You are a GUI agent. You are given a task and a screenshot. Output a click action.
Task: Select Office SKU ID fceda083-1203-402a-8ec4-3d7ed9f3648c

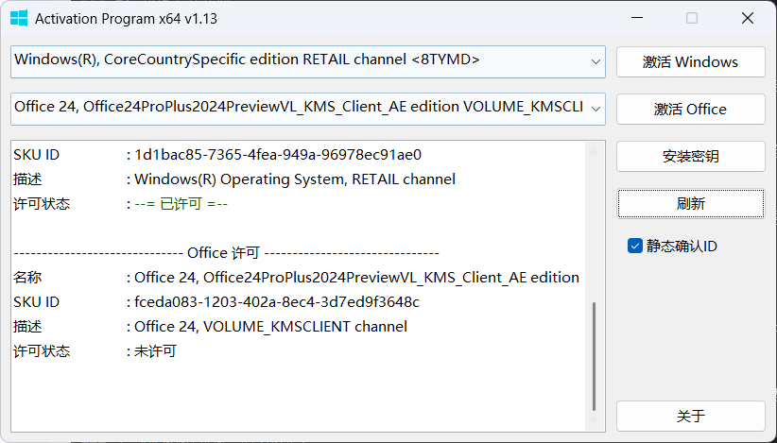[277, 302]
